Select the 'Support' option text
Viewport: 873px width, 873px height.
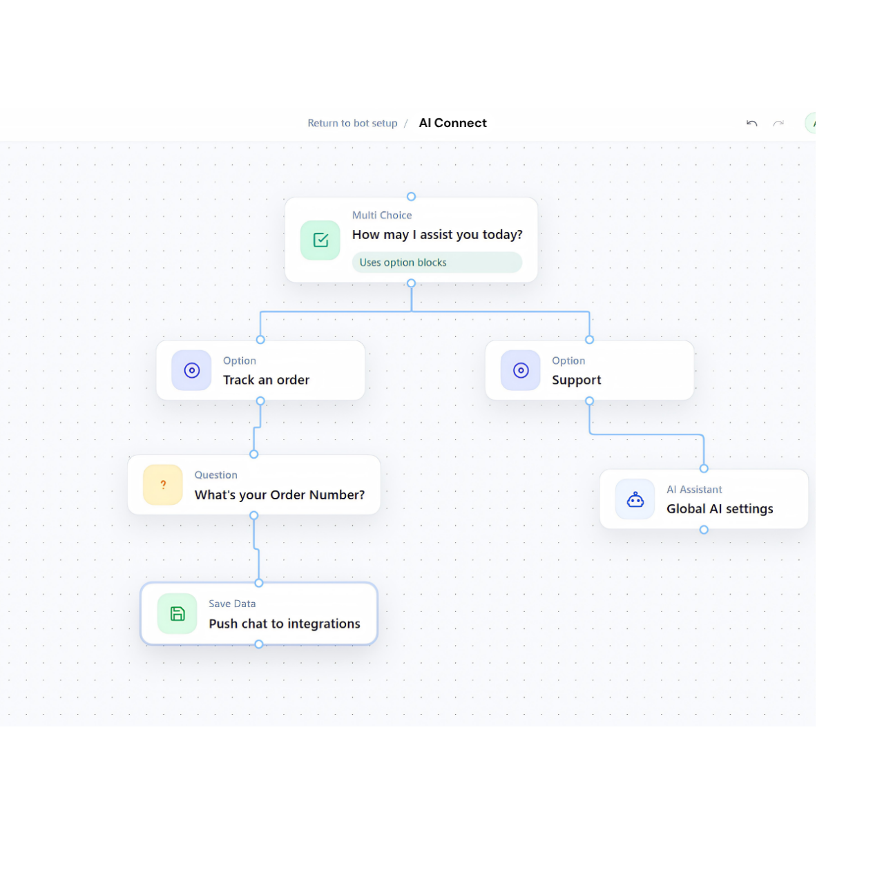[576, 380]
